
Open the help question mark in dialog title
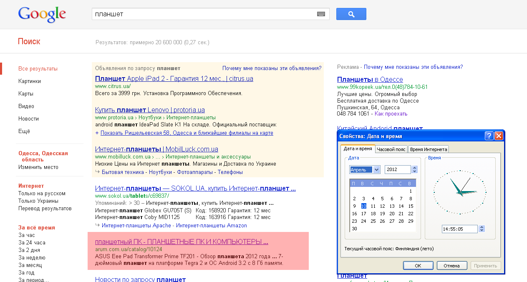(489, 136)
